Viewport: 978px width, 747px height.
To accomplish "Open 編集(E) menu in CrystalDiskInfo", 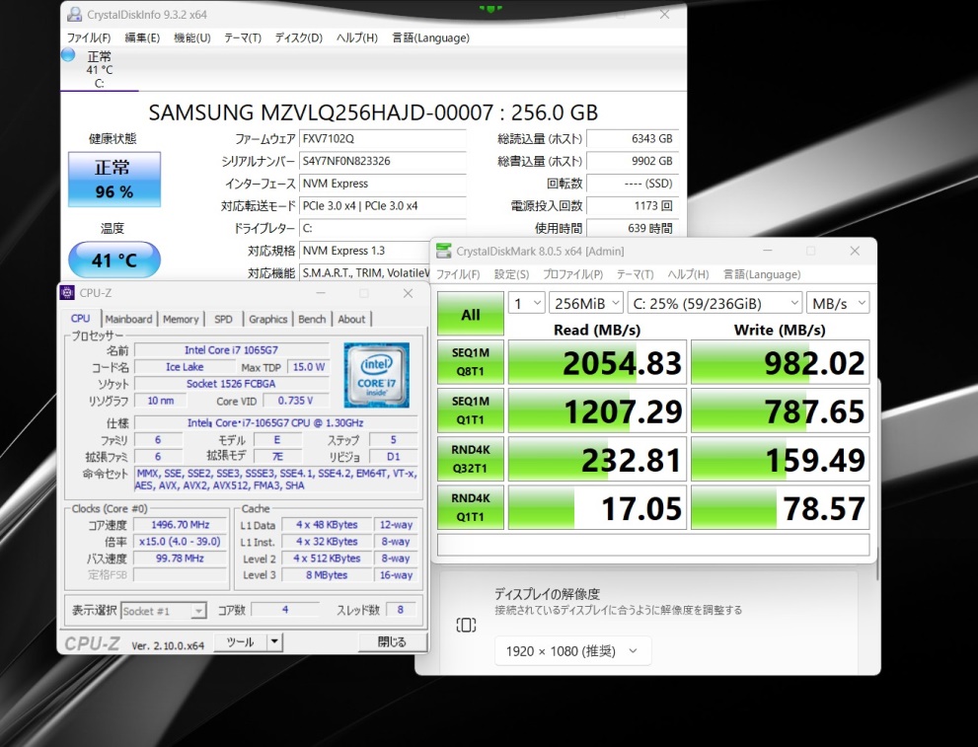I will point(142,37).
